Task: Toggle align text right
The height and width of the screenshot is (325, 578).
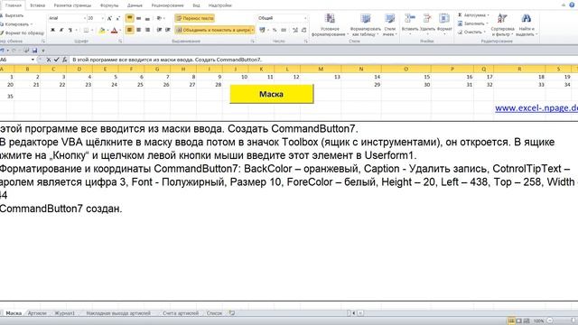Action: [147, 30]
